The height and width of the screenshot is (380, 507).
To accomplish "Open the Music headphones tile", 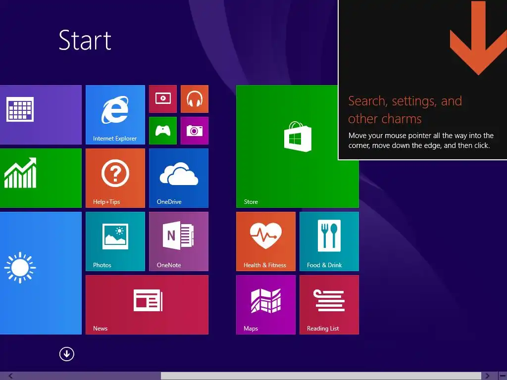I will pyautogui.click(x=194, y=99).
